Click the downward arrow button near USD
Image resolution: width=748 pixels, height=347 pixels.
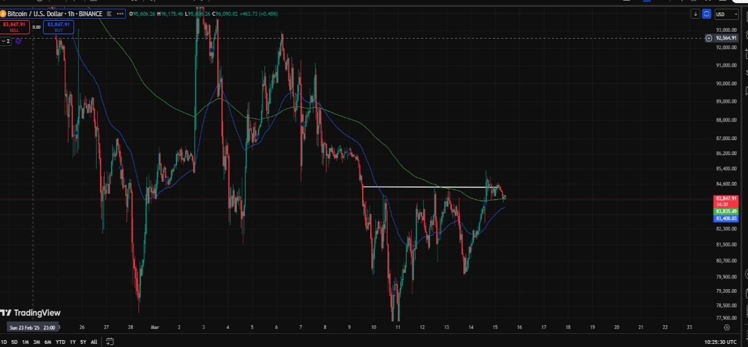(696, 14)
